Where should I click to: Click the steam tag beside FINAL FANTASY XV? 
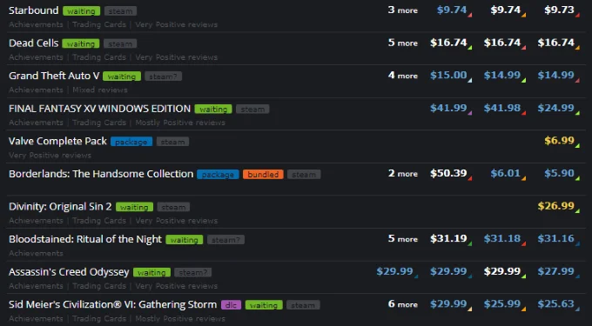pos(252,110)
